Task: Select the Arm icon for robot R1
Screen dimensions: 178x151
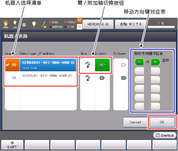Action: point(88,78)
